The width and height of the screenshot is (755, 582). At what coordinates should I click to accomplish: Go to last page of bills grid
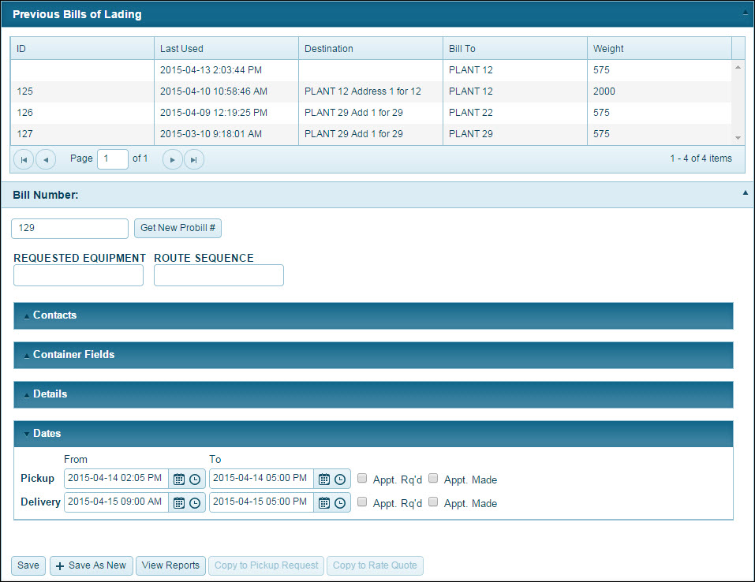[194, 159]
